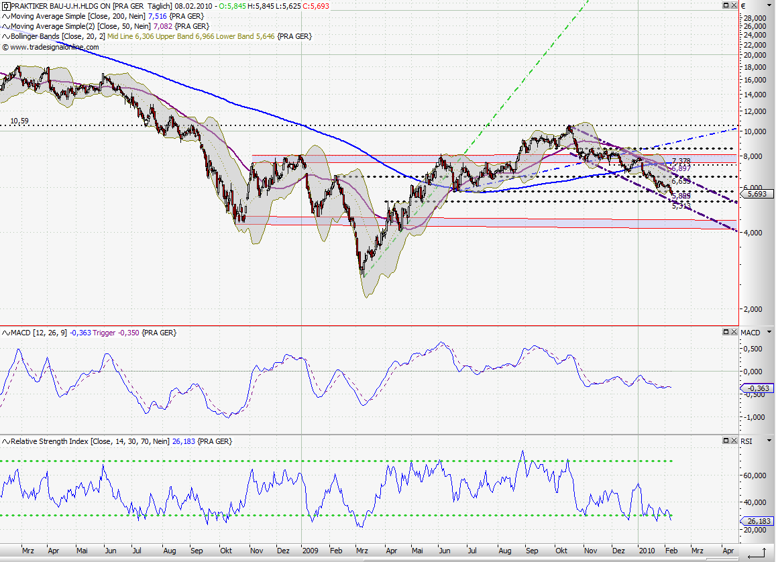776x562 pixels.
Task: Click the wave icon beside Bollinger Bands legend
Action: point(6,36)
